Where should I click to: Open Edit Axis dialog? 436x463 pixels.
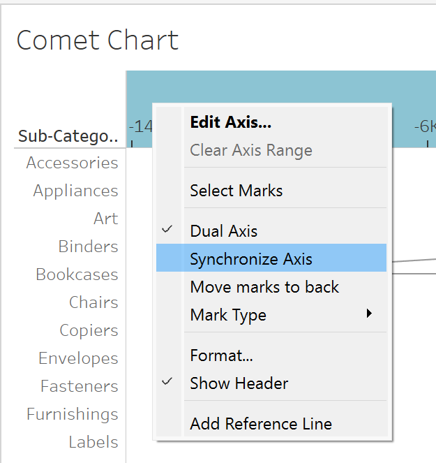click(x=230, y=122)
